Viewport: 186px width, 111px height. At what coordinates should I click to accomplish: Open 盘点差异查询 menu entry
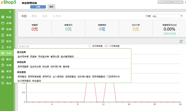[67, 57]
